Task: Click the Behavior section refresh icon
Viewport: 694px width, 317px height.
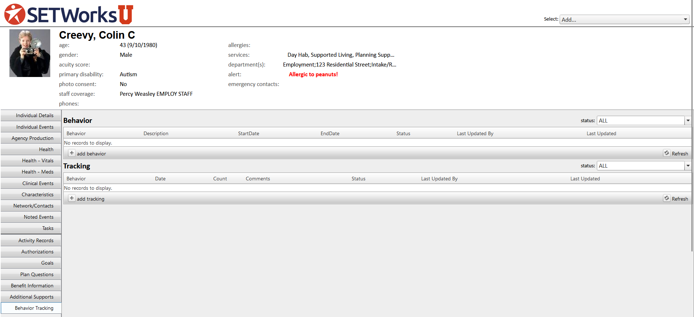Action: click(x=667, y=153)
